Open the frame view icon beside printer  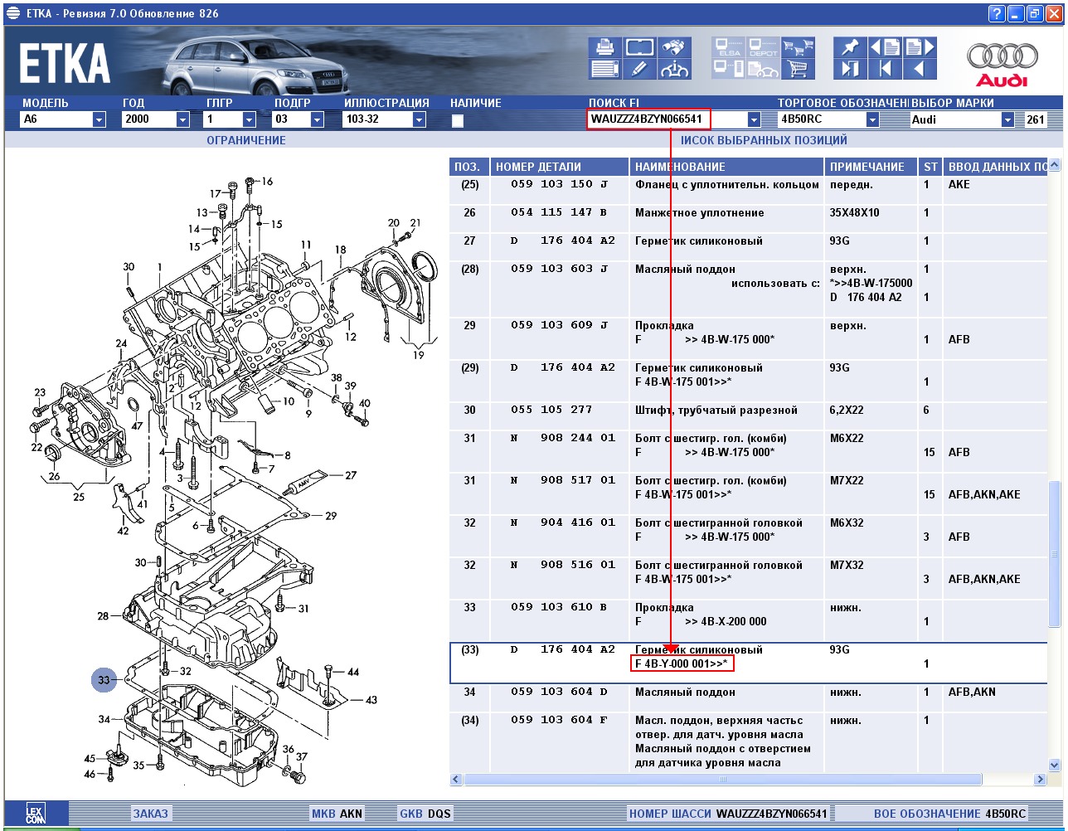639,47
